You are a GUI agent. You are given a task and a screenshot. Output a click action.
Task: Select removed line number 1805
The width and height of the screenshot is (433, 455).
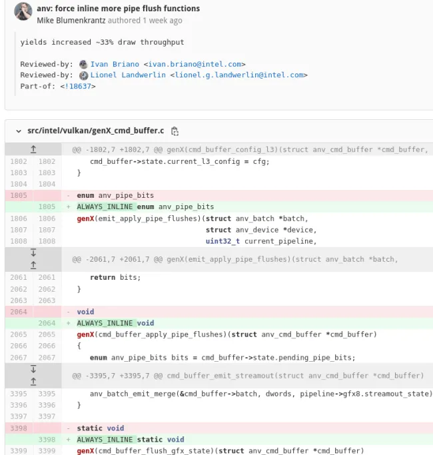pos(19,195)
